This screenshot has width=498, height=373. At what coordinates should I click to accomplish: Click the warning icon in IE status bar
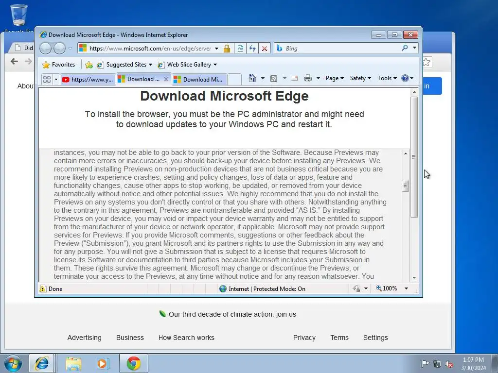click(x=43, y=288)
